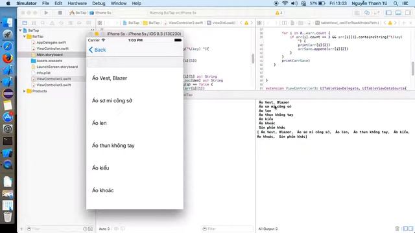The width and height of the screenshot is (415, 233).
Task: Select the Assistant editor button
Action: click(x=367, y=13)
